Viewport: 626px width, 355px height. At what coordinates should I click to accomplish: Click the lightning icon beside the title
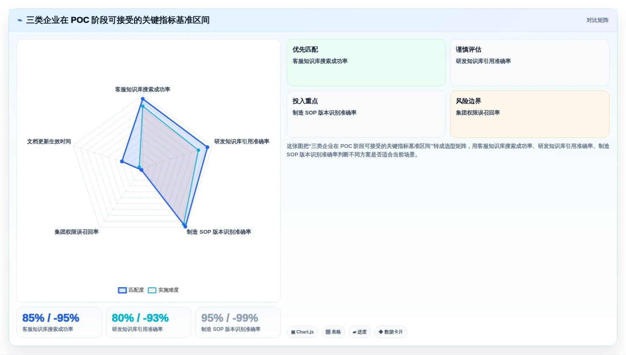coord(19,20)
